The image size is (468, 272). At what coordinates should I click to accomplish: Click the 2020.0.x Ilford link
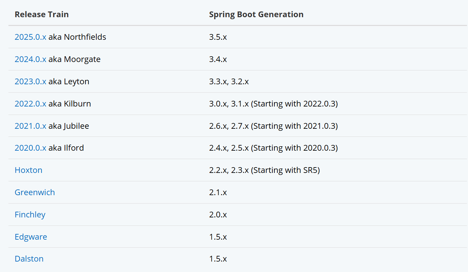[30, 148]
